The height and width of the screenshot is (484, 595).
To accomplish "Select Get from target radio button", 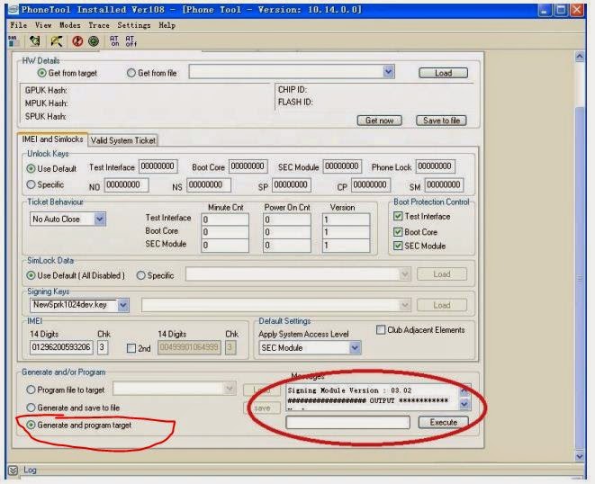I will 41,73.
